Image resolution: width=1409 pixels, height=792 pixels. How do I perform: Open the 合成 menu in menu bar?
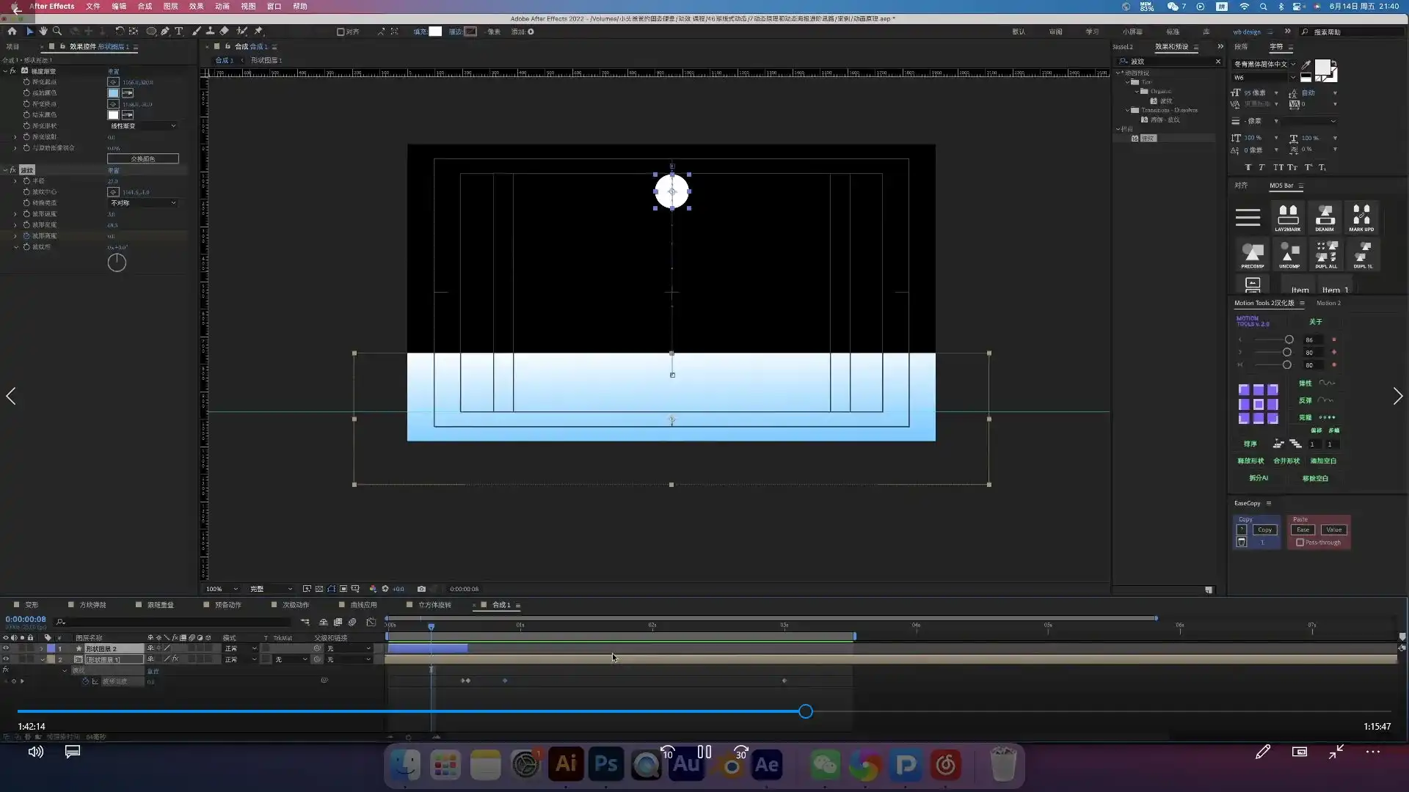[x=145, y=6]
